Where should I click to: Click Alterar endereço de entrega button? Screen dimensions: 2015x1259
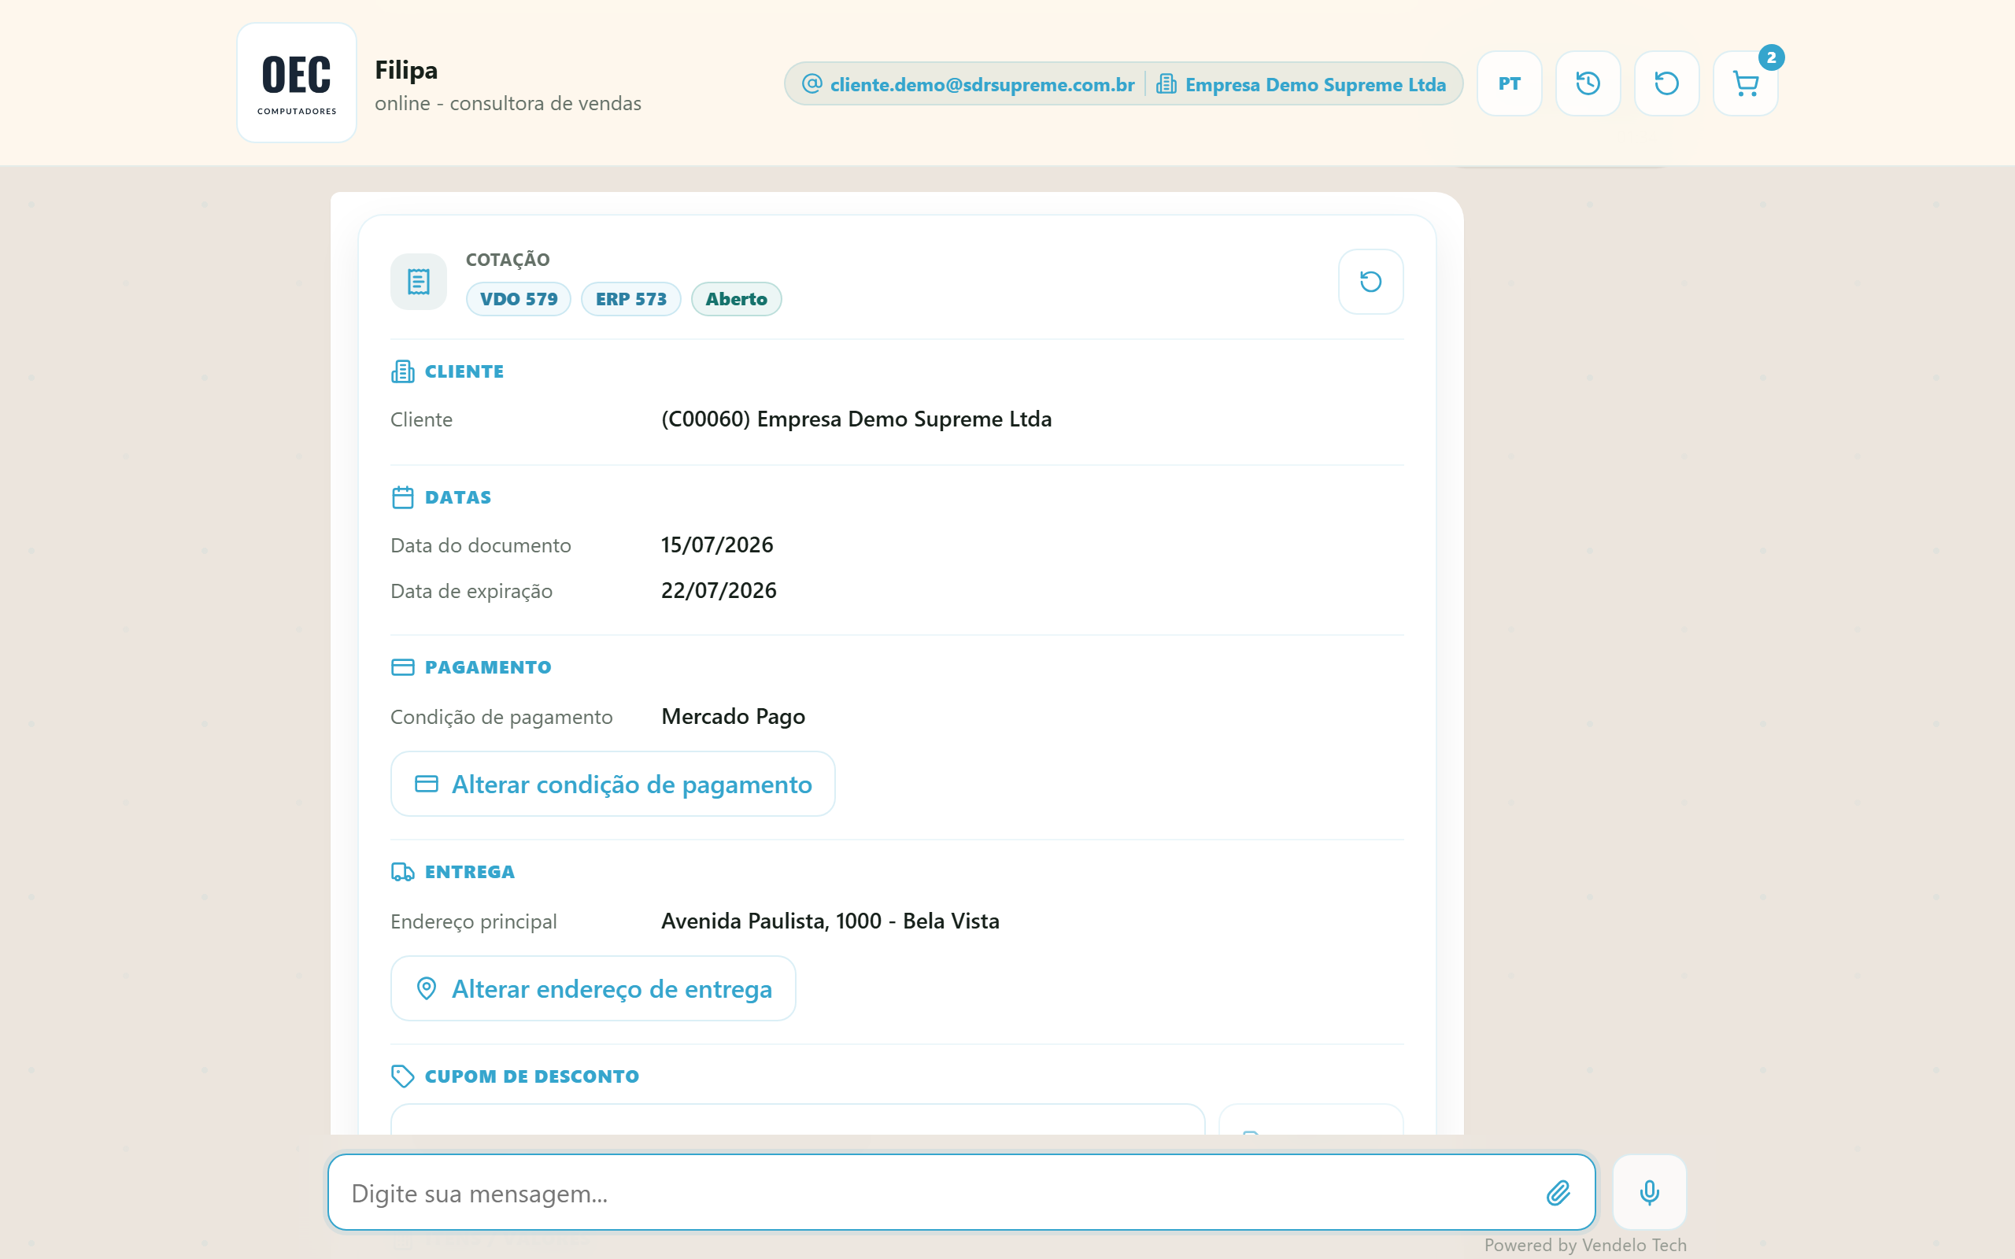pyautogui.click(x=593, y=988)
